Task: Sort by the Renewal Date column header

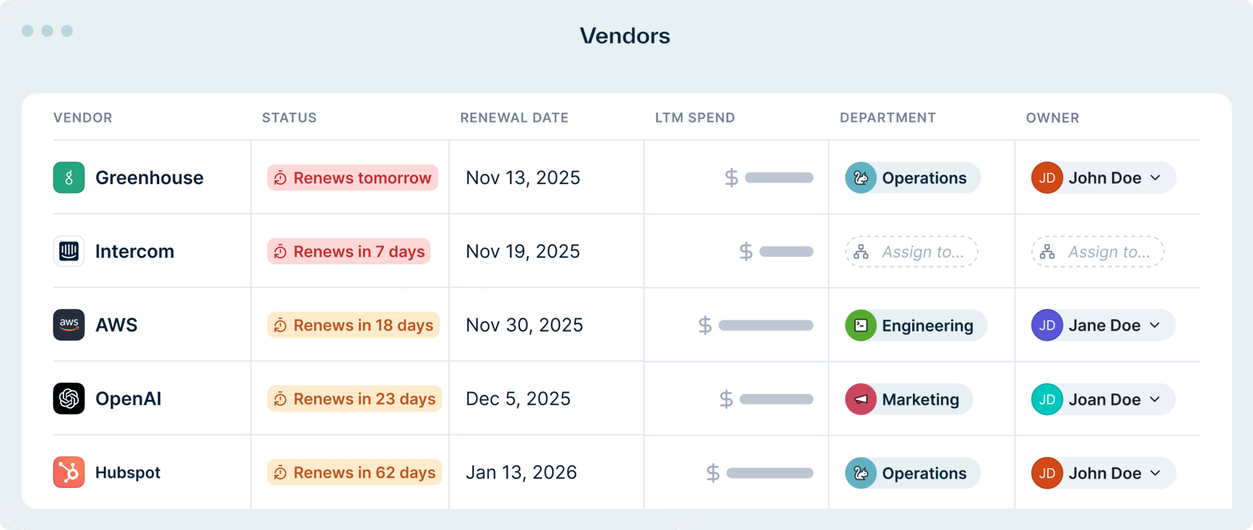Action: click(514, 118)
